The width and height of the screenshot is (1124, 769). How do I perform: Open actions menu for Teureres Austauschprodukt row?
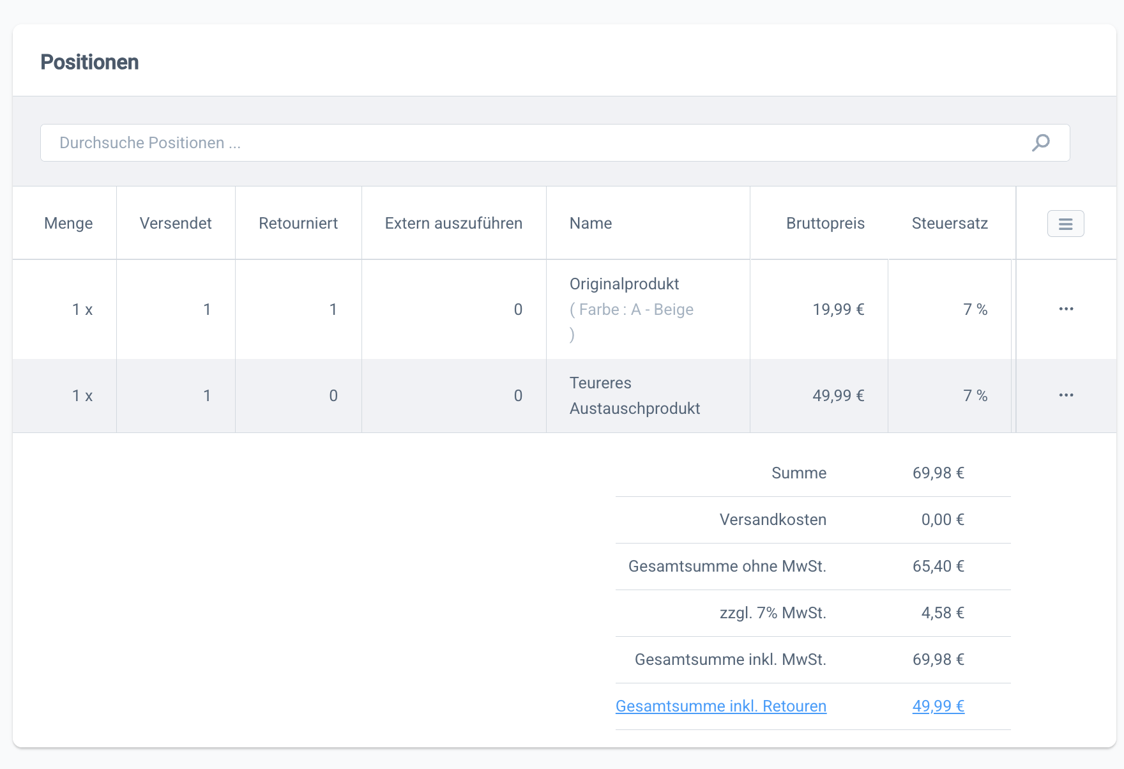(1065, 395)
